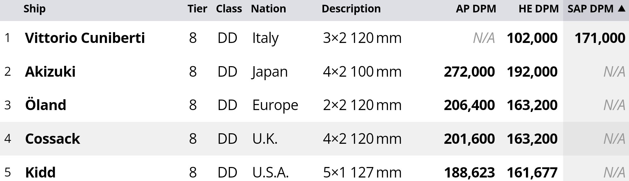
Task: Click Akizuki's 272,000 AP DPM value
Action: point(469,72)
